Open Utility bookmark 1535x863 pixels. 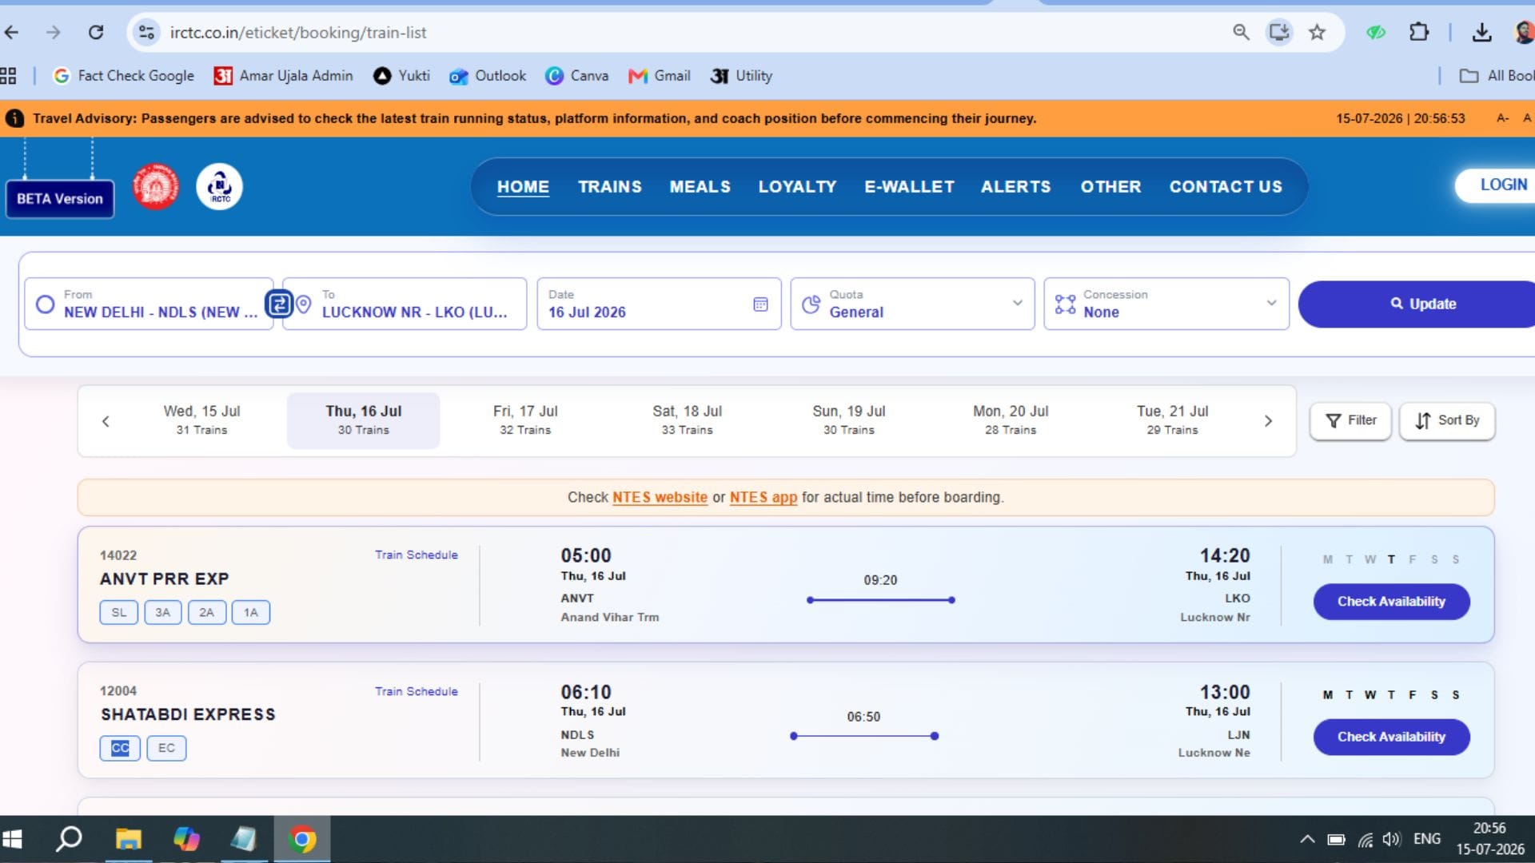741,76
